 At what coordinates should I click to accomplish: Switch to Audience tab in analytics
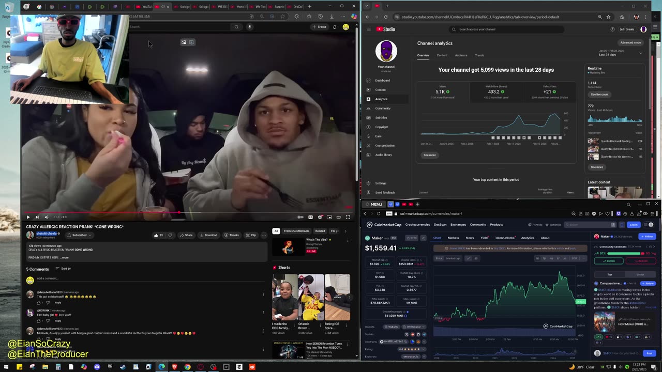pyautogui.click(x=461, y=55)
